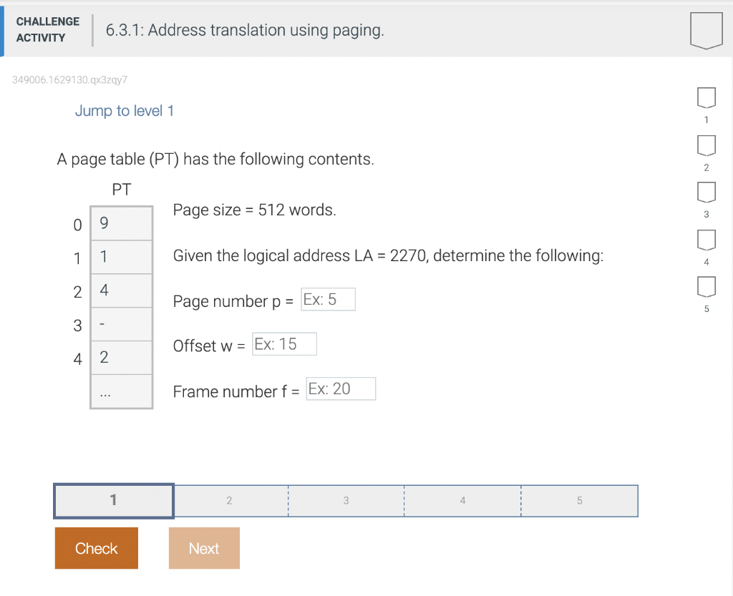Screen dimensions: 733x596
Task: Select step 4 in the progress bar
Action: [x=462, y=500]
